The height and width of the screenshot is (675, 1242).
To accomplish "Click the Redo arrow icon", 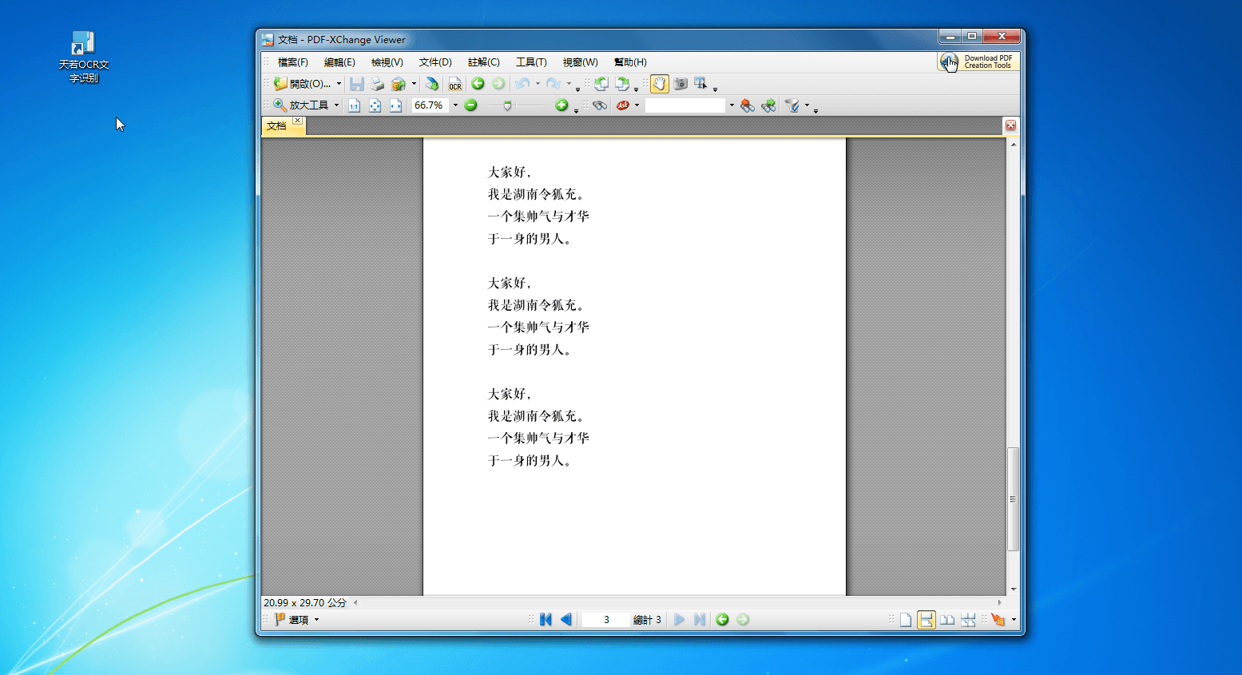I will coord(554,84).
